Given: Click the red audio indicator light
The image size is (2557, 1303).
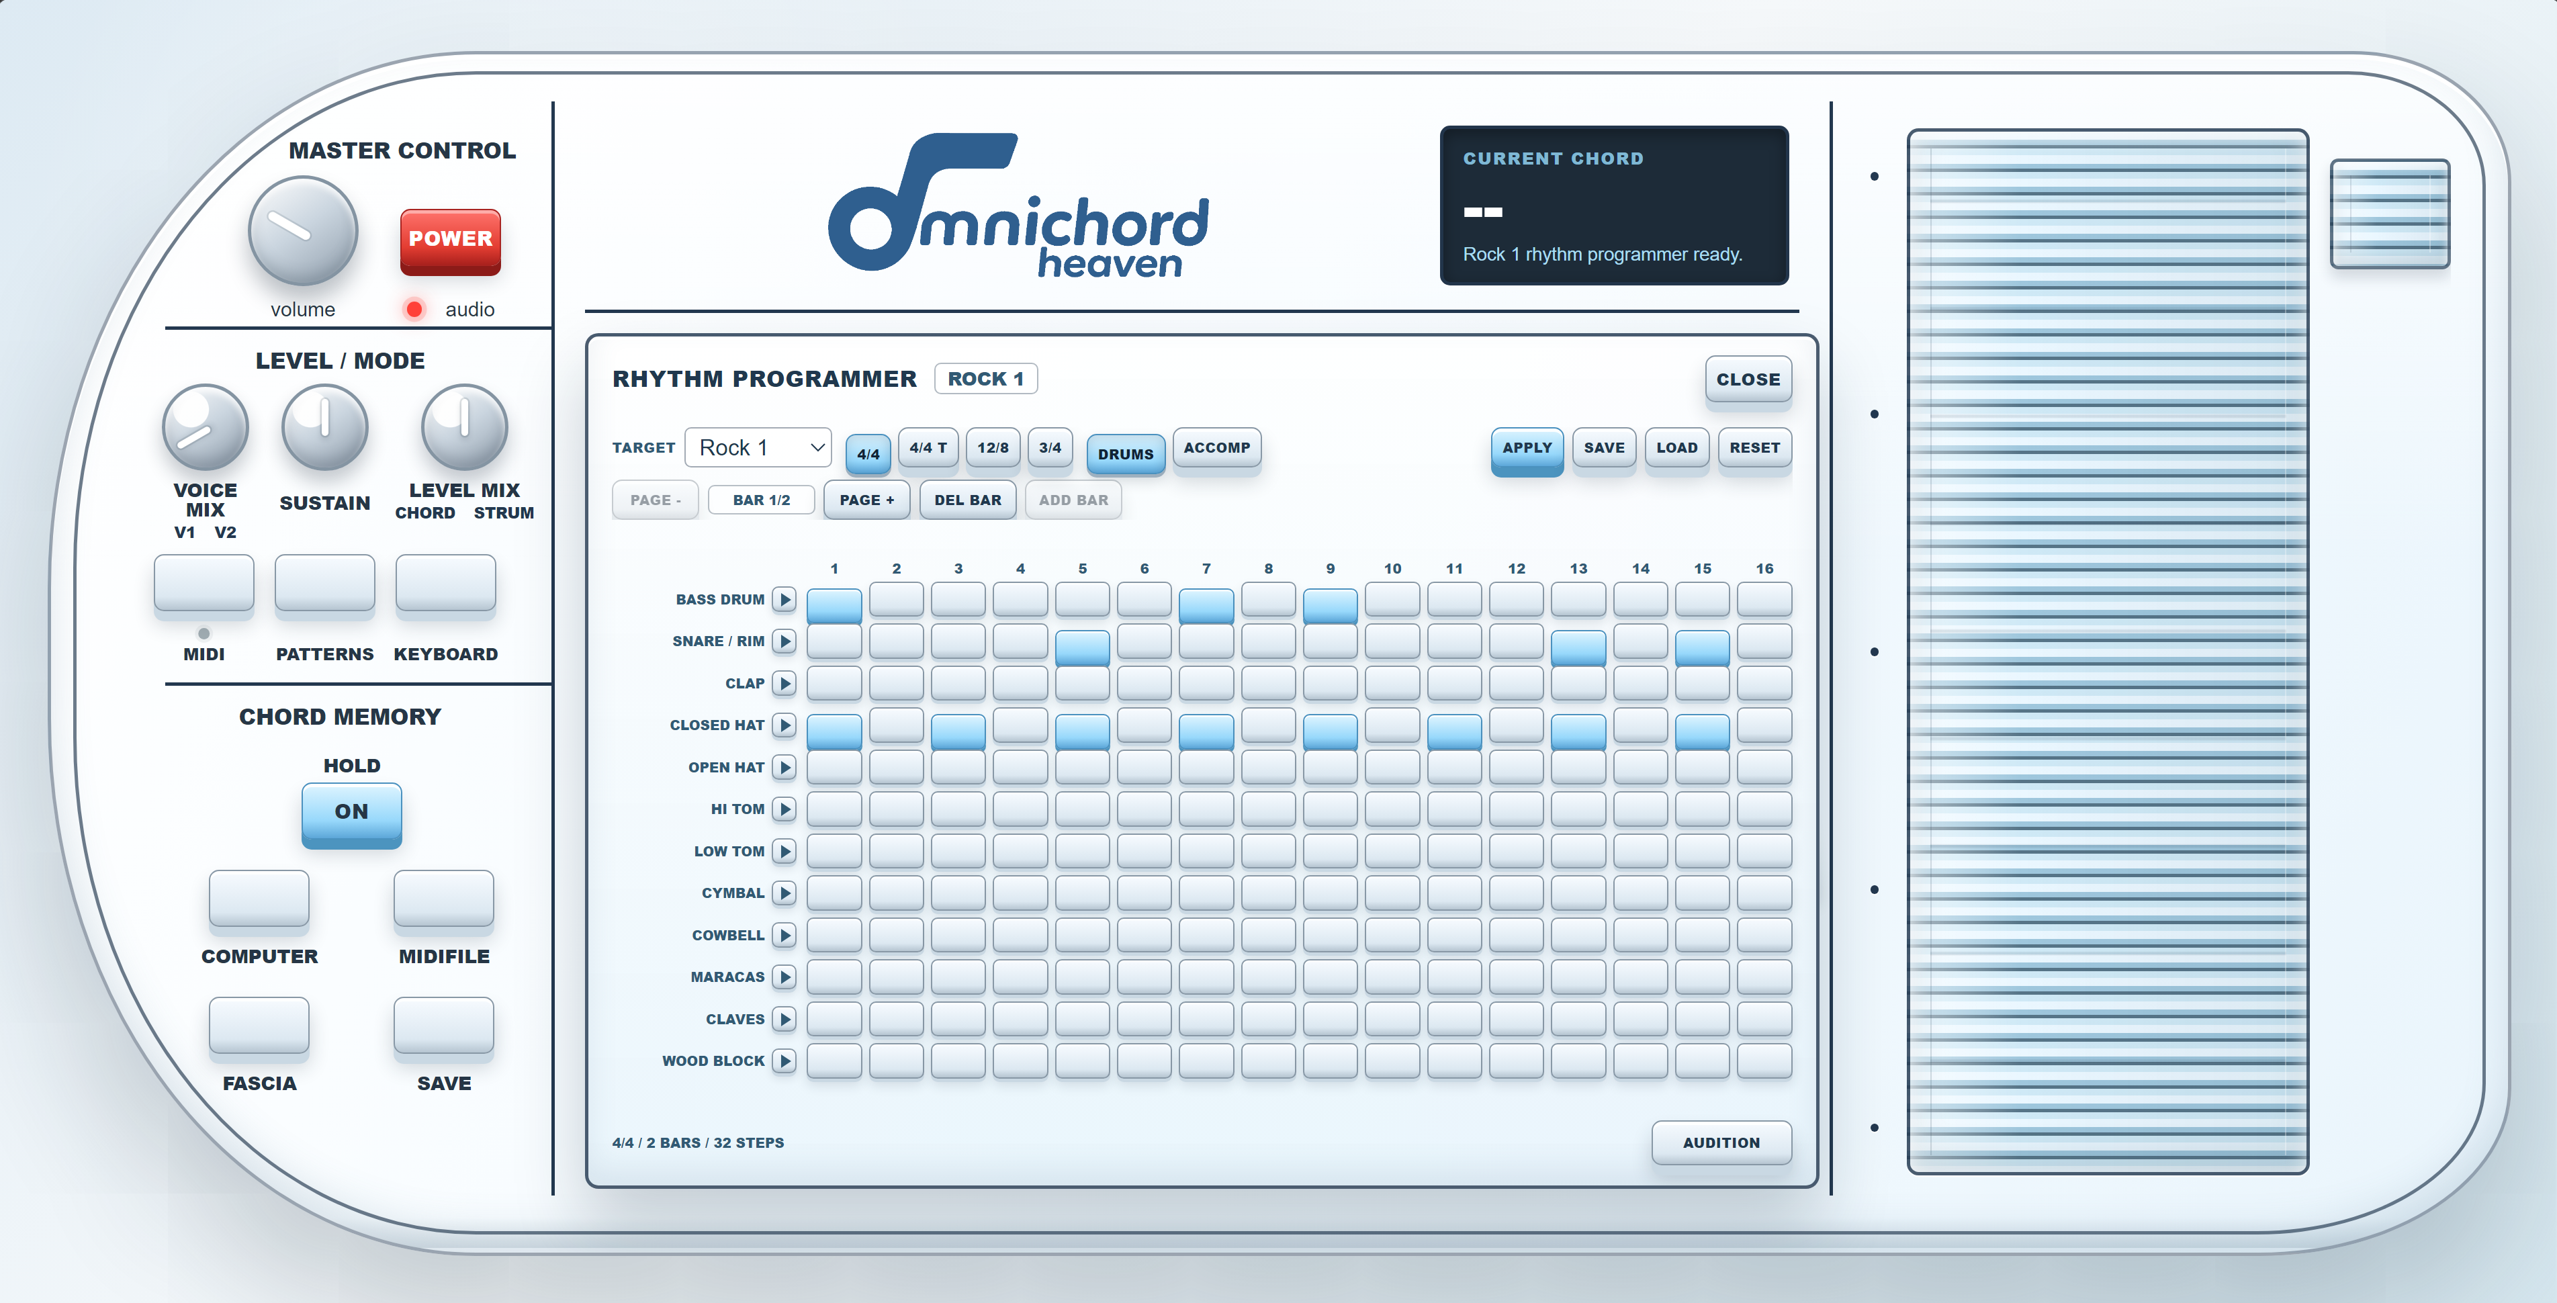Looking at the screenshot, I should [414, 310].
